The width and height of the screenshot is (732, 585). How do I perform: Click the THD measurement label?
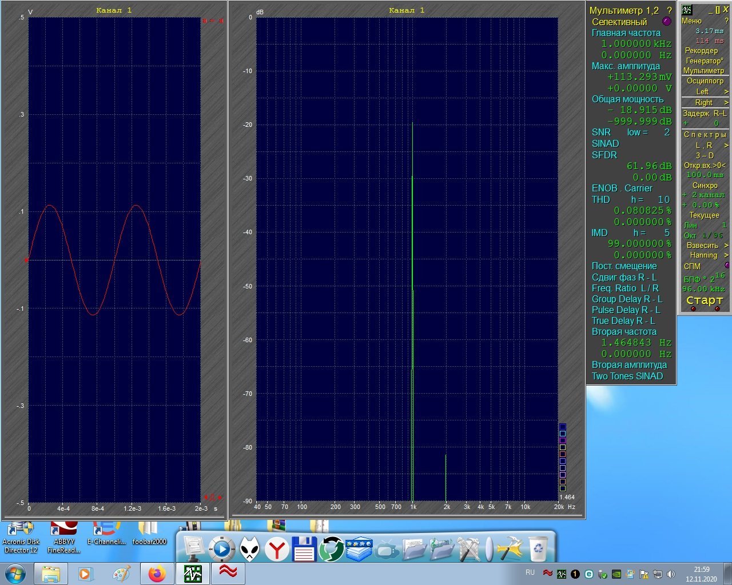coord(600,200)
